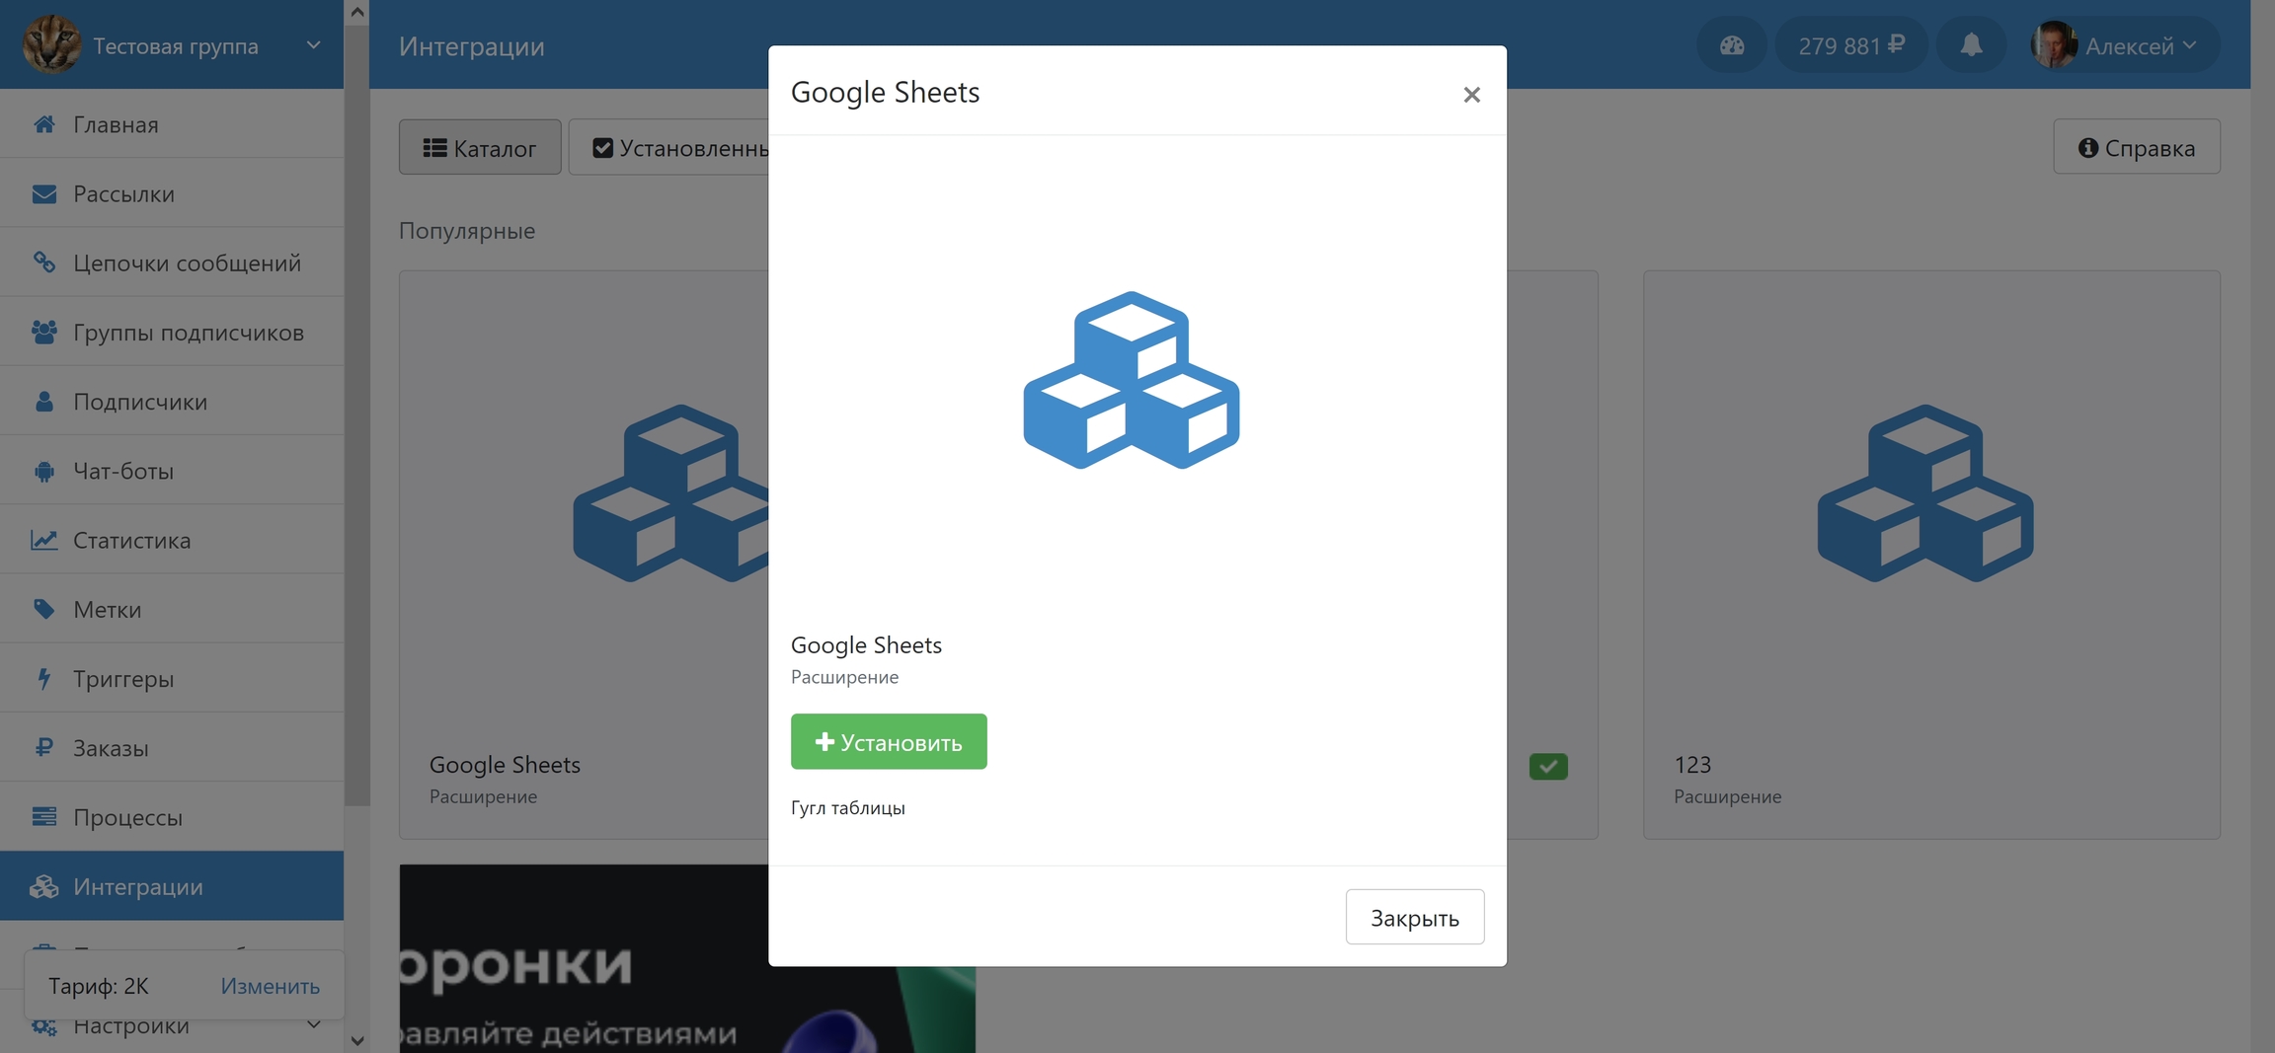The width and height of the screenshot is (2275, 1053).
Task: Click the Чат-боты android icon
Action: tap(43, 471)
